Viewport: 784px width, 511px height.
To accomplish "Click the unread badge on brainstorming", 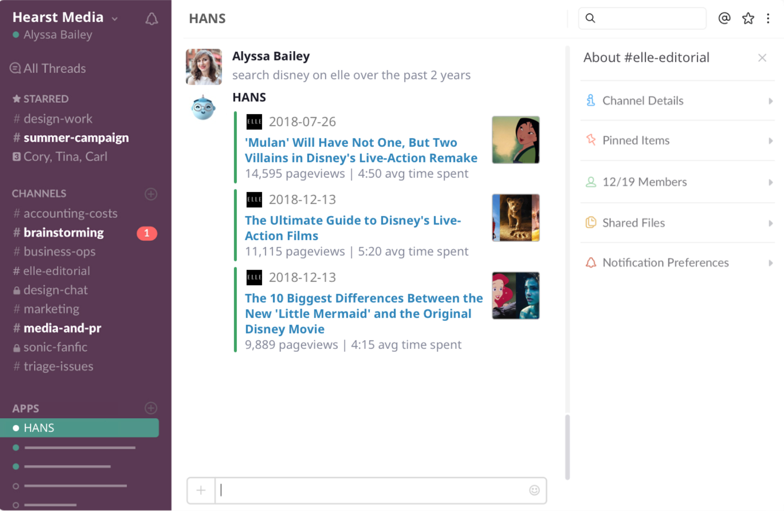I will (x=147, y=233).
